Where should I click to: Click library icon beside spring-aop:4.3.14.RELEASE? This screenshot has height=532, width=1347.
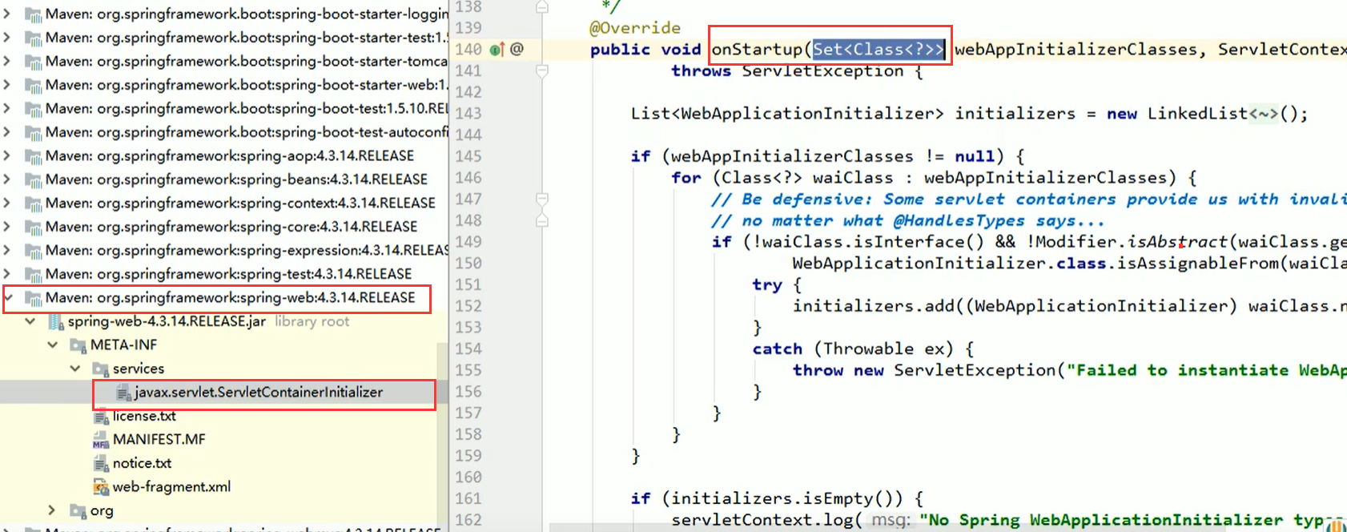pyautogui.click(x=34, y=156)
